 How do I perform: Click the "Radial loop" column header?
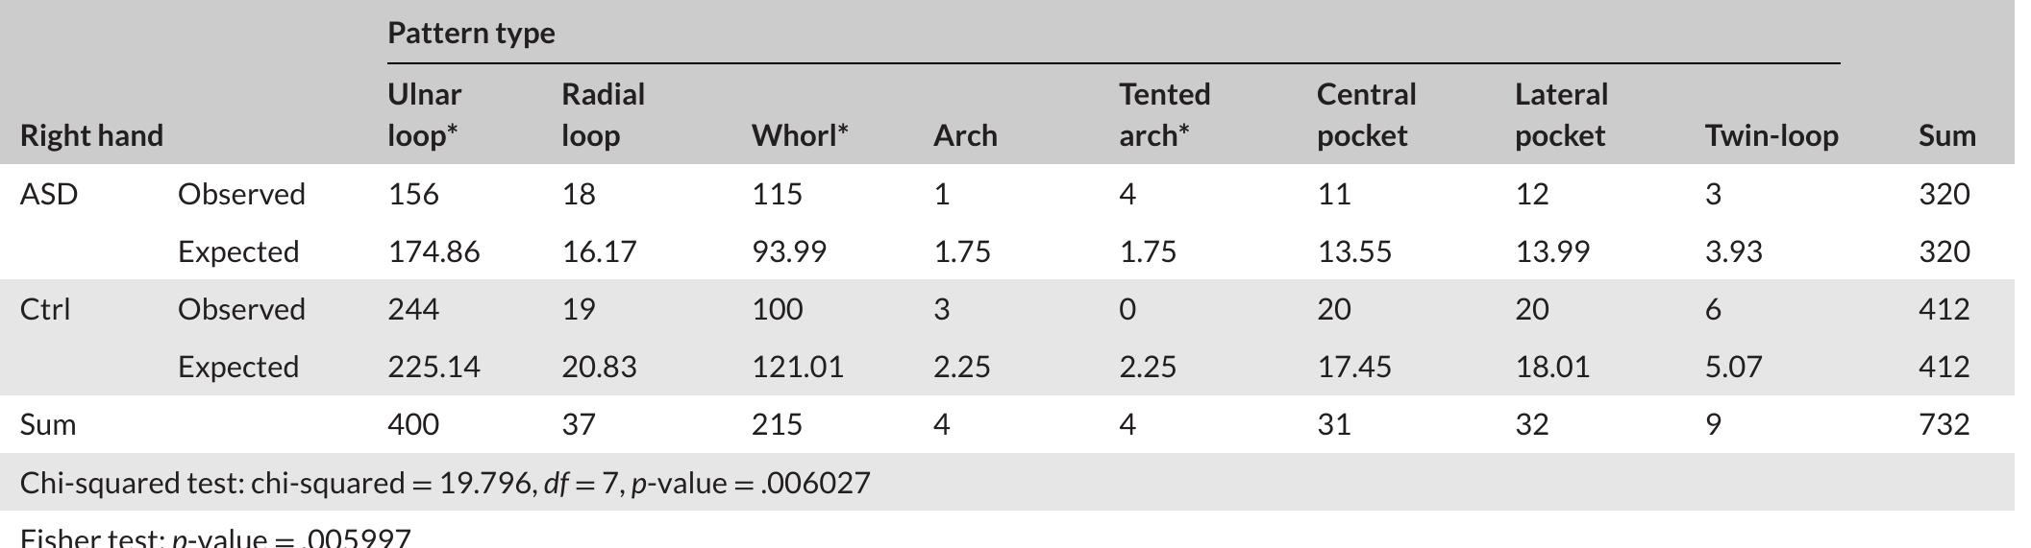pyautogui.click(x=603, y=115)
